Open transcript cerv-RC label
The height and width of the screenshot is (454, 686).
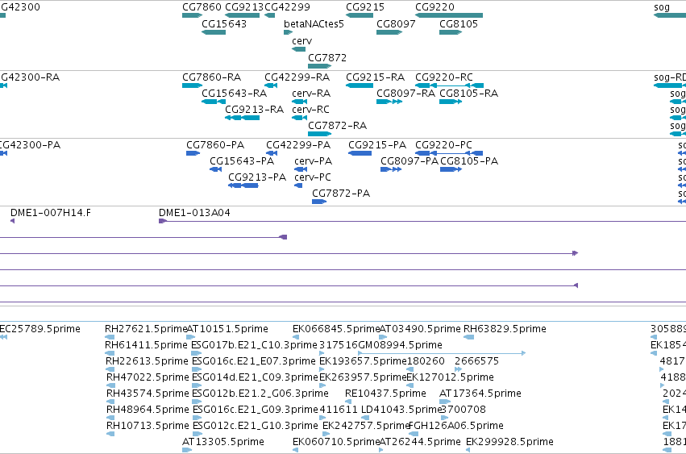coord(310,110)
